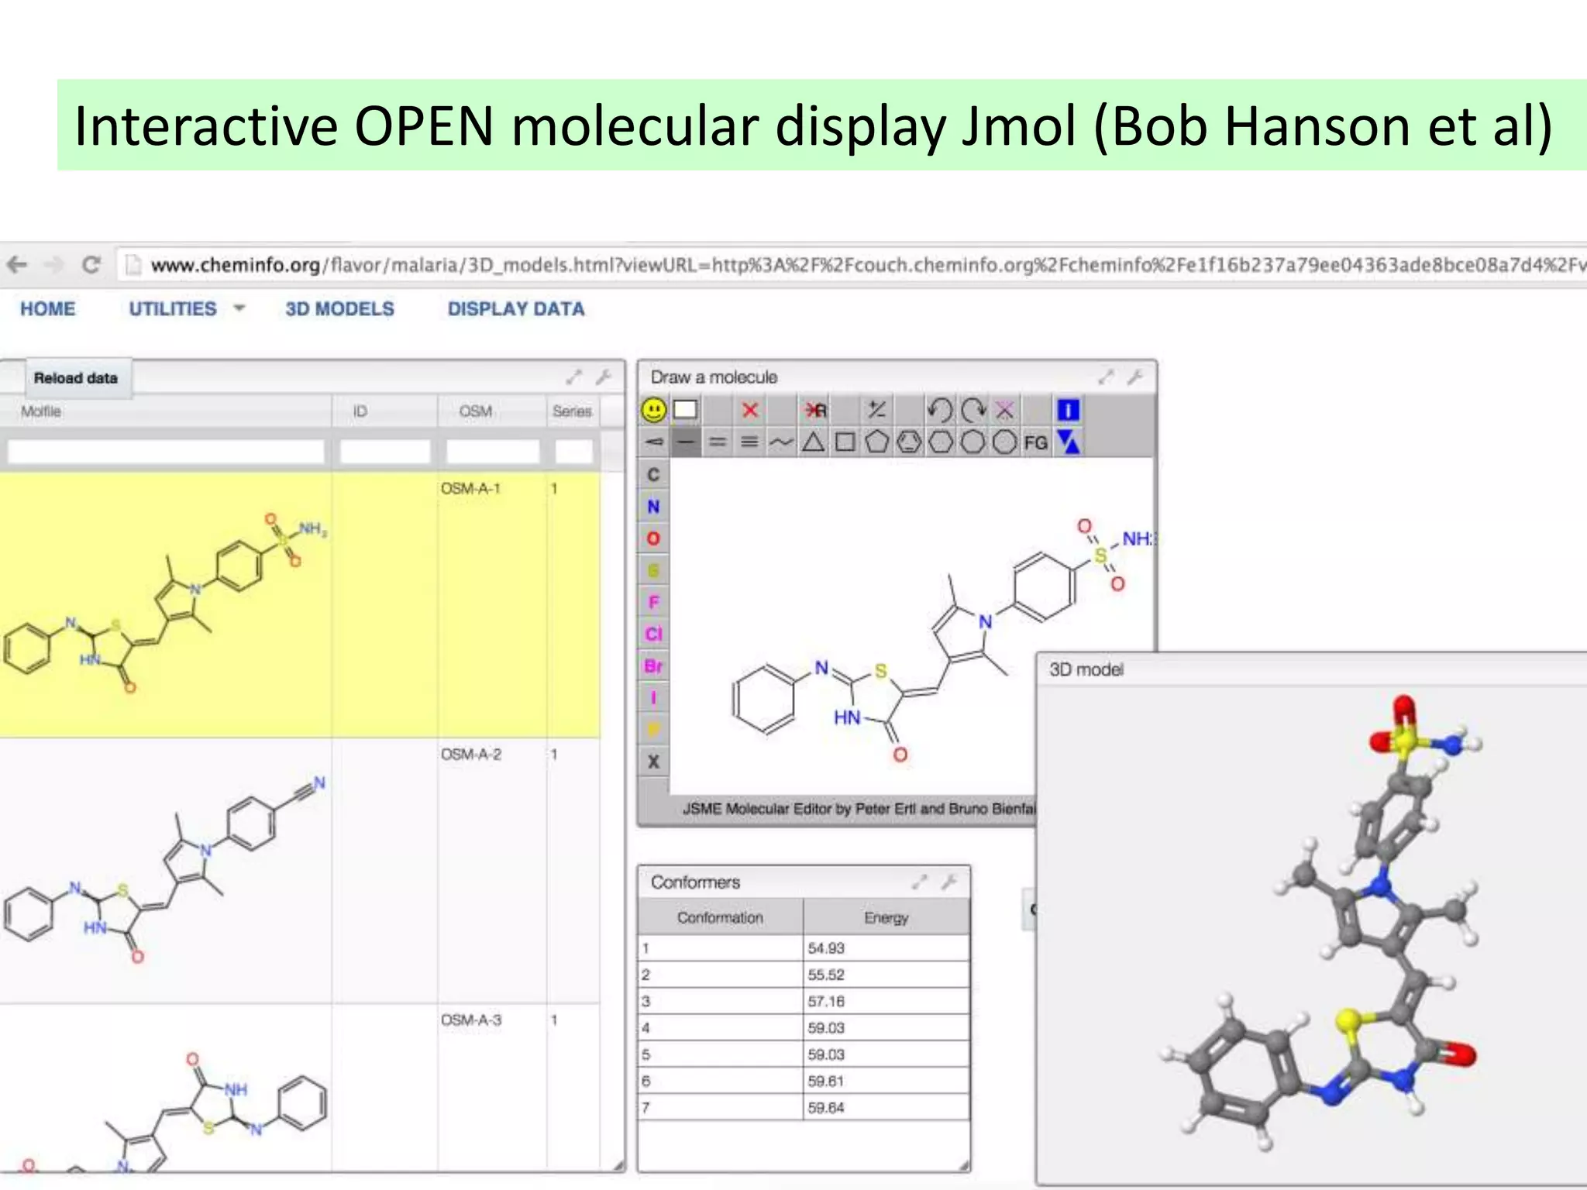Select the X atom button in JSME
This screenshot has height=1190, width=1587.
pyautogui.click(x=653, y=762)
